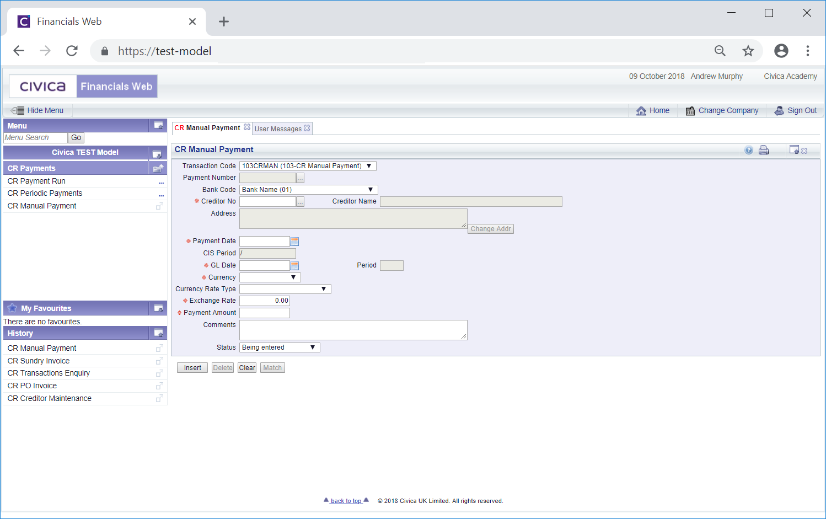Click the Insert button

[192, 368]
